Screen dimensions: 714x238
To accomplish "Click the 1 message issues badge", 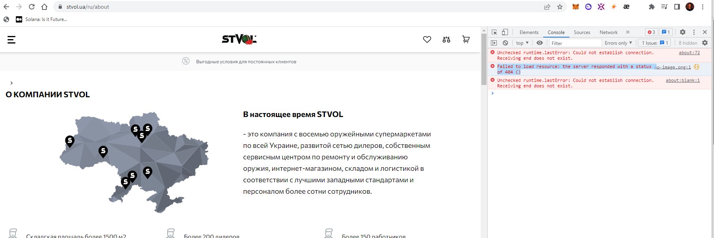I will click(x=666, y=32).
